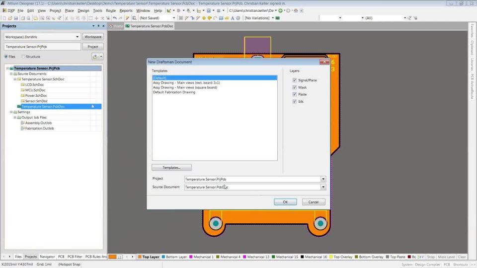477x268 pixels.
Task: Click the green variants icon beside No Variations
Action: coord(278,18)
